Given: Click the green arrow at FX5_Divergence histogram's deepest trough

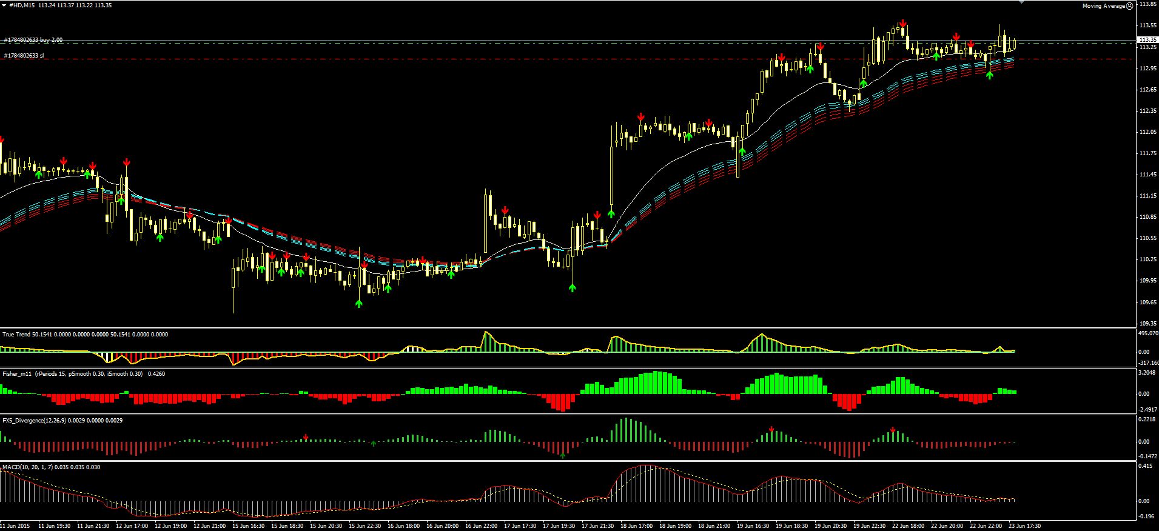Looking at the screenshot, I should click(563, 455).
